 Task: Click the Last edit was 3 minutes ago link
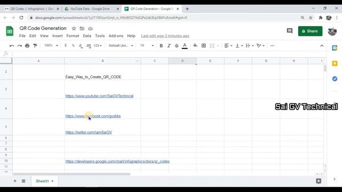[165, 36]
